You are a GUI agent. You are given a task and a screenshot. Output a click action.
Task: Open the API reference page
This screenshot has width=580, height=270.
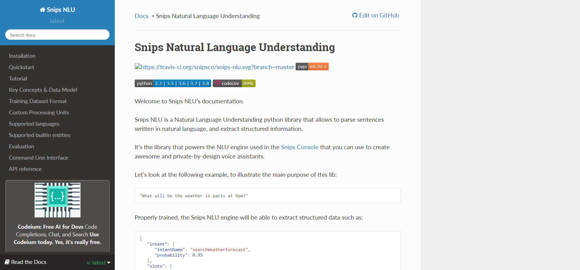coord(25,169)
